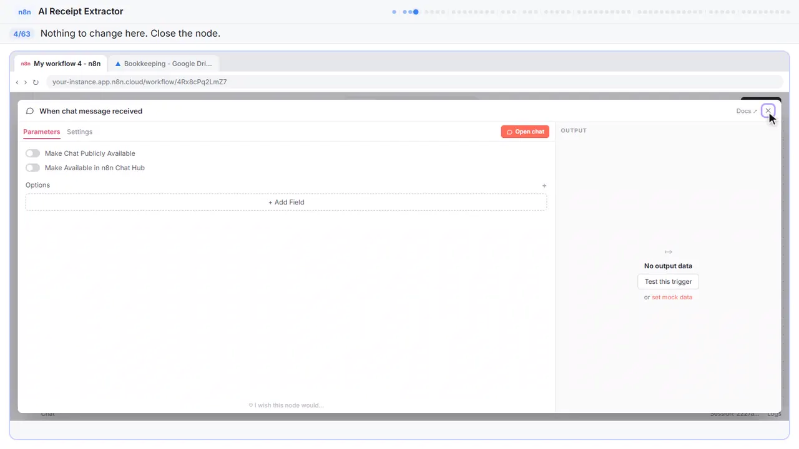Screen dimensions: 799x449
Task: Click the browser forward arrow
Action: [26, 82]
